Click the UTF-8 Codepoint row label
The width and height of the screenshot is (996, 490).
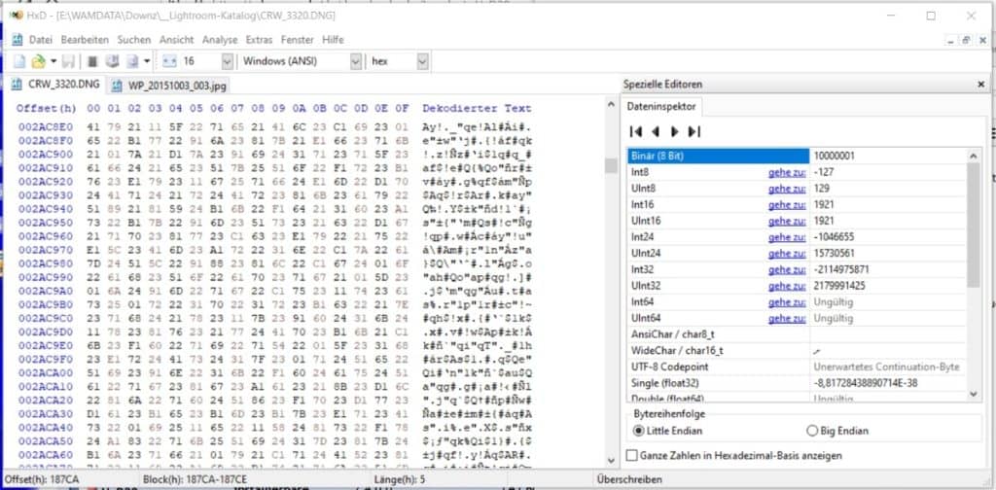click(669, 367)
